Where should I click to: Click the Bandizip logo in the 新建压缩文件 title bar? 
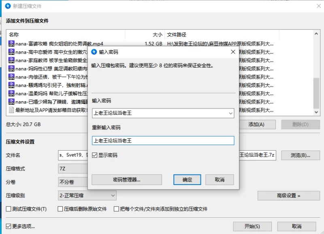pyautogui.click(x=8, y=6)
